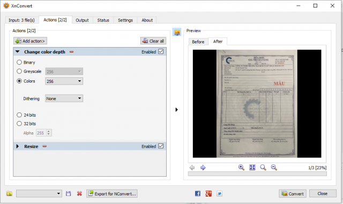343x204 pixels.
Task: Open the Colors 256 dropdown
Action: click(x=64, y=81)
